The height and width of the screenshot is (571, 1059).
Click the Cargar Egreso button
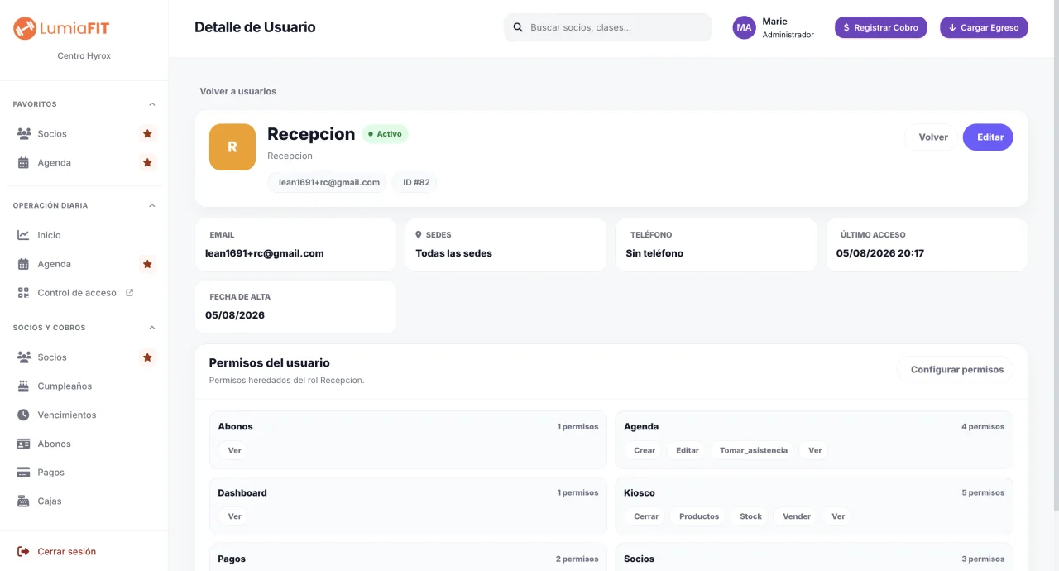pos(984,27)
